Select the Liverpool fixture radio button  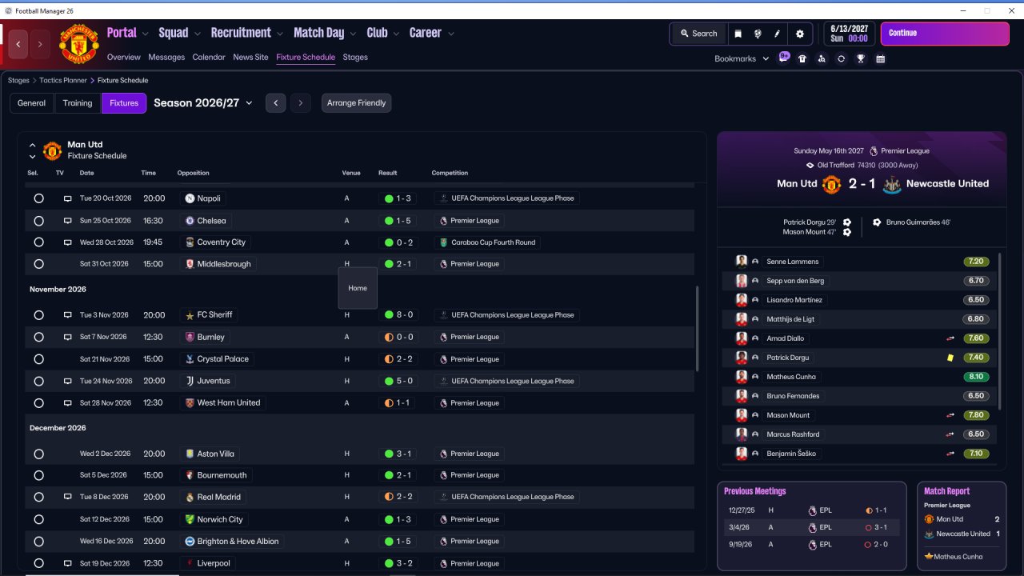pos(38,563)
